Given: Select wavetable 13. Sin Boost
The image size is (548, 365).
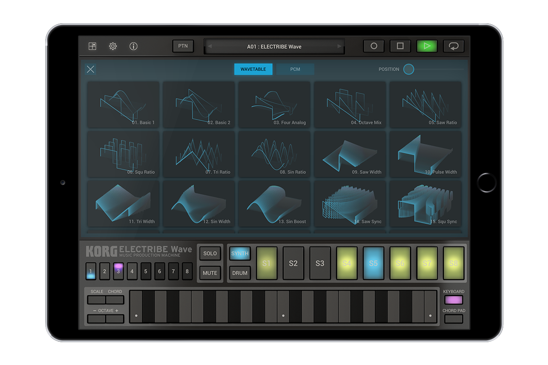Looking at the screenshot, I should pyautogui.click(x=274, y=203).
